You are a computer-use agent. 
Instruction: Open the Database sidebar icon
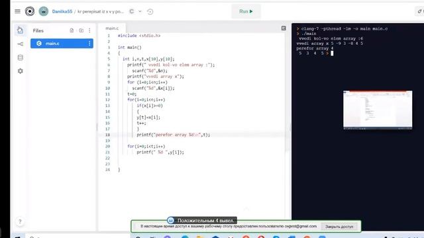(x=21, y=58)
